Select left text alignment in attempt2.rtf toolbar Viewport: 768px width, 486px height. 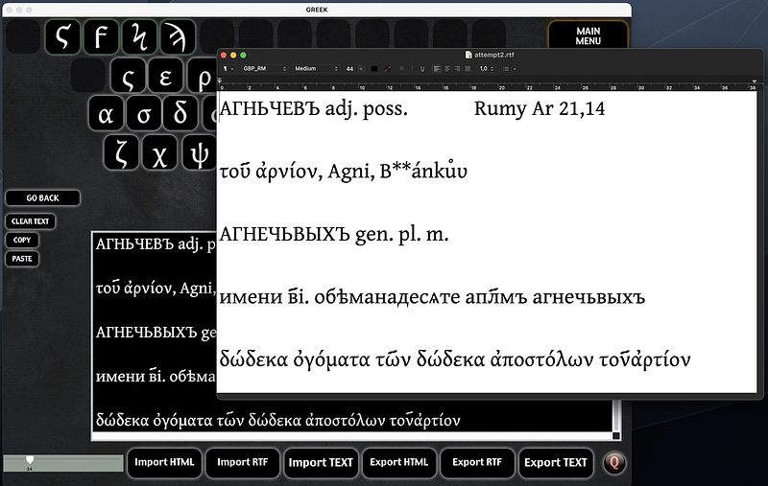[x=437, y=69]
